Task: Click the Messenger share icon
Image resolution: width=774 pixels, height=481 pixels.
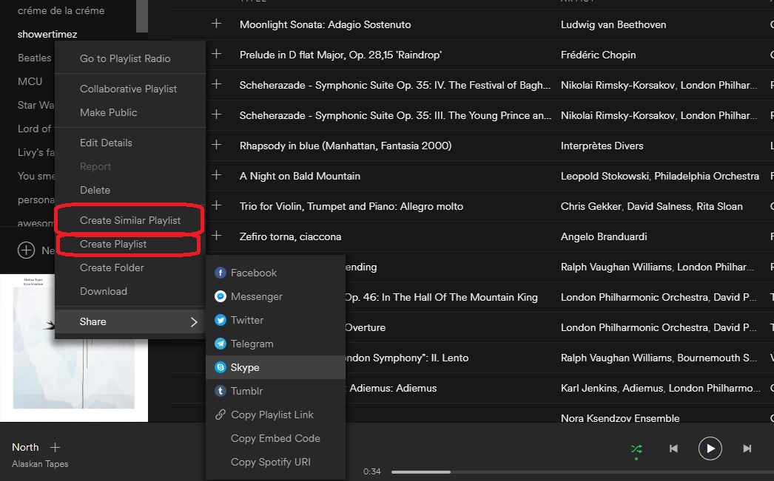Action: 221,296
